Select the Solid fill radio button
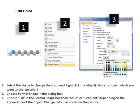This screenshot has height=105, width=140. [95, 28]
